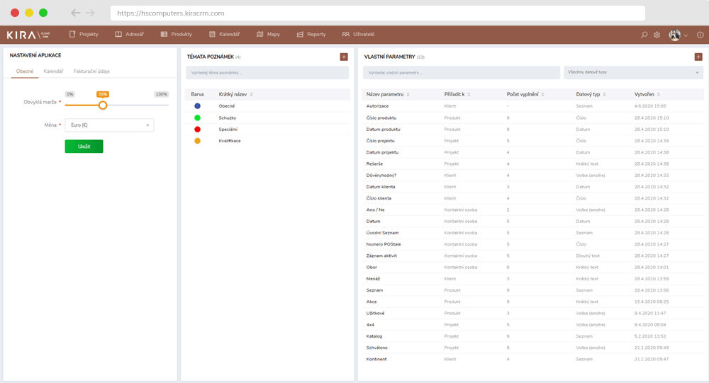Click the info icon in header
The image size is (709, 383).
(x=700, y=34)
